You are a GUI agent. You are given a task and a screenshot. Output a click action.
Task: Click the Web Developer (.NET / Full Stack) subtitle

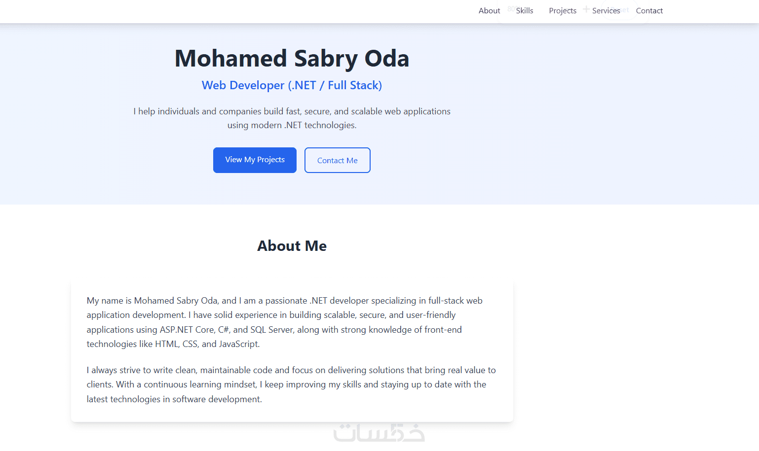click(x=292, y=85)
